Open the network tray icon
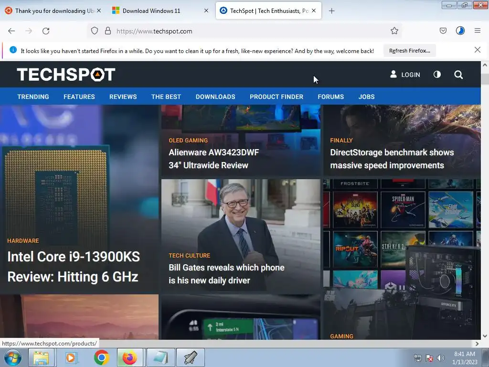 coord(417,358)
